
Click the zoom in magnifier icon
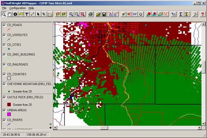71,14
